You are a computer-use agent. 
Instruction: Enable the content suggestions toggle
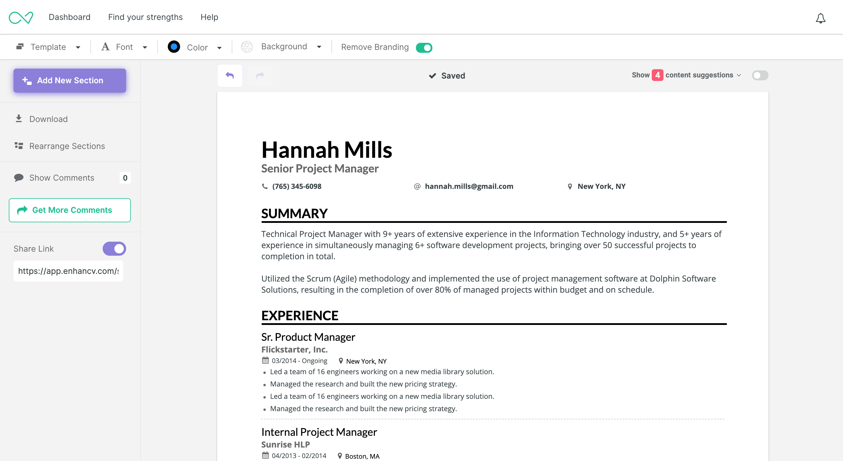tap(760, 75)
